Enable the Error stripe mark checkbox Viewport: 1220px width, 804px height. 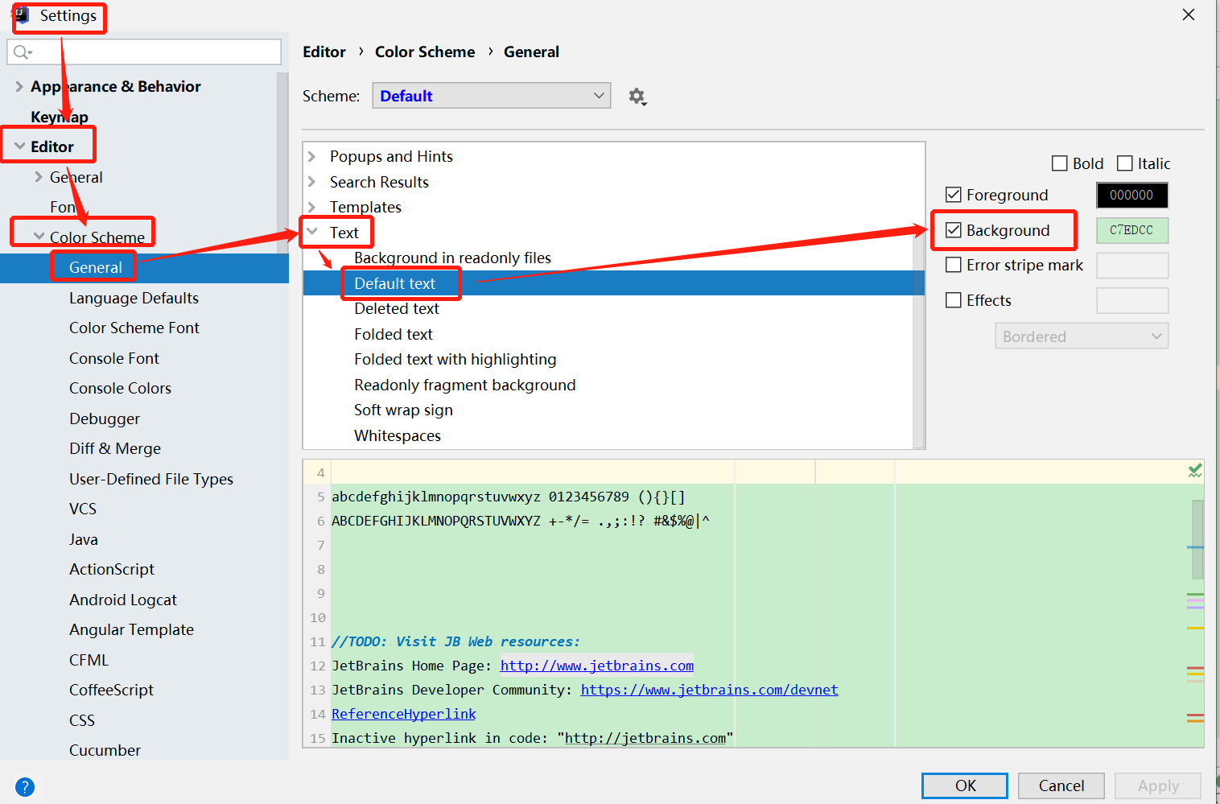(x=954, y=265)
